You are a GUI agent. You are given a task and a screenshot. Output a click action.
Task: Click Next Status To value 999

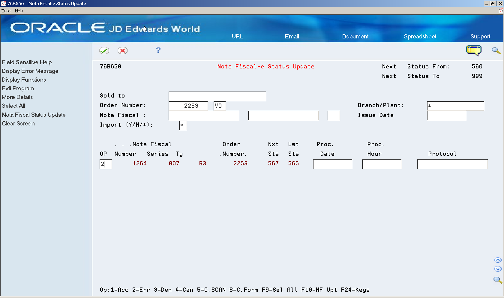pos(477,76)
